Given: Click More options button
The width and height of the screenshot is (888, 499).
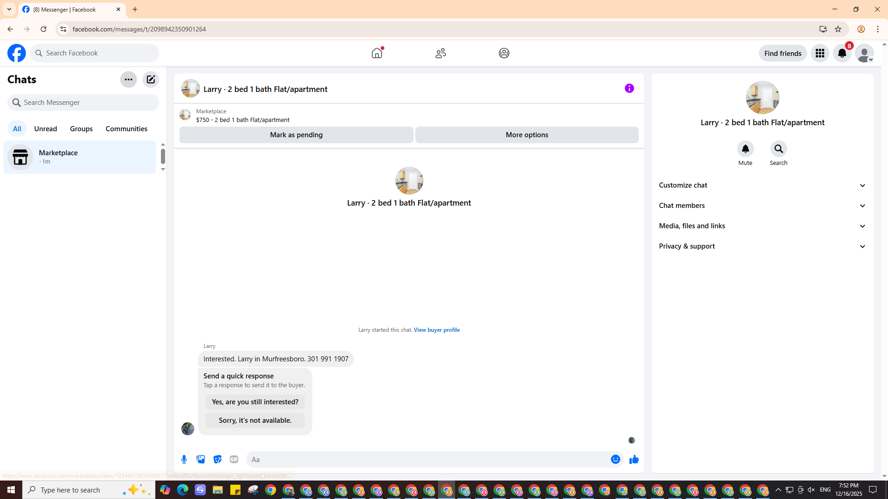Looking at the screenshot, I should (x=527, y=135).
